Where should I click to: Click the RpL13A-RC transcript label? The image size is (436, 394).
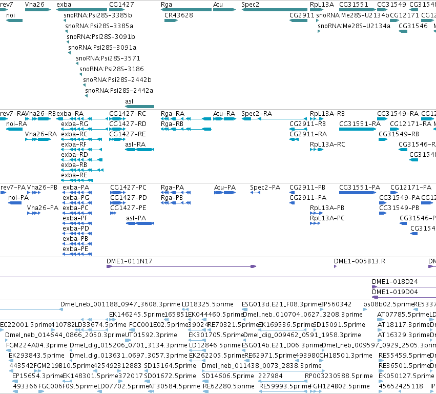(x=327, y=144)
